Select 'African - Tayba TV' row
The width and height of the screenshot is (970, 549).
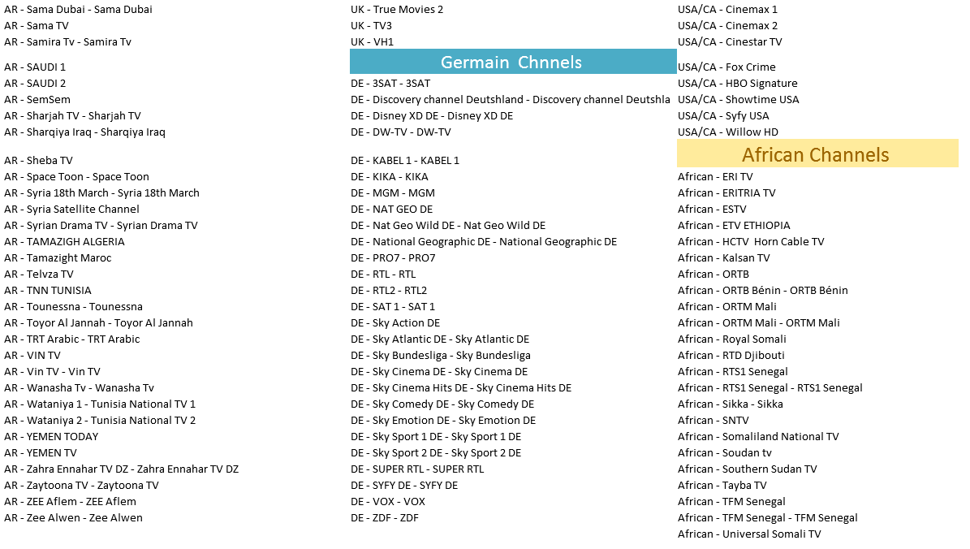point(722,486)
